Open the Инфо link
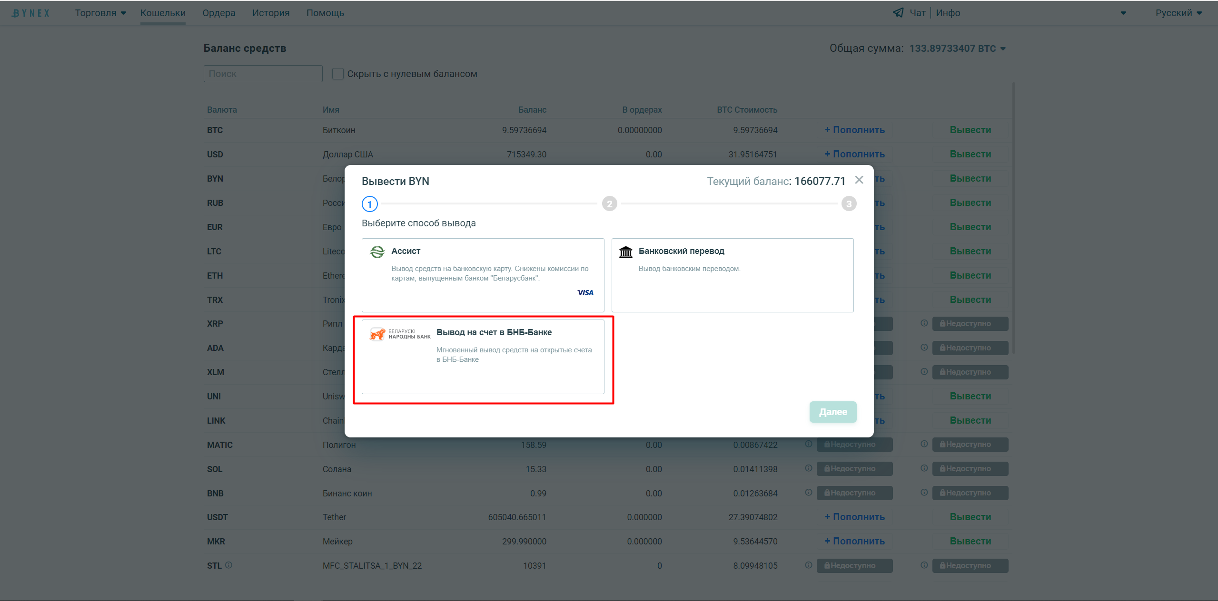1218x601 pixels. (948, 13)
